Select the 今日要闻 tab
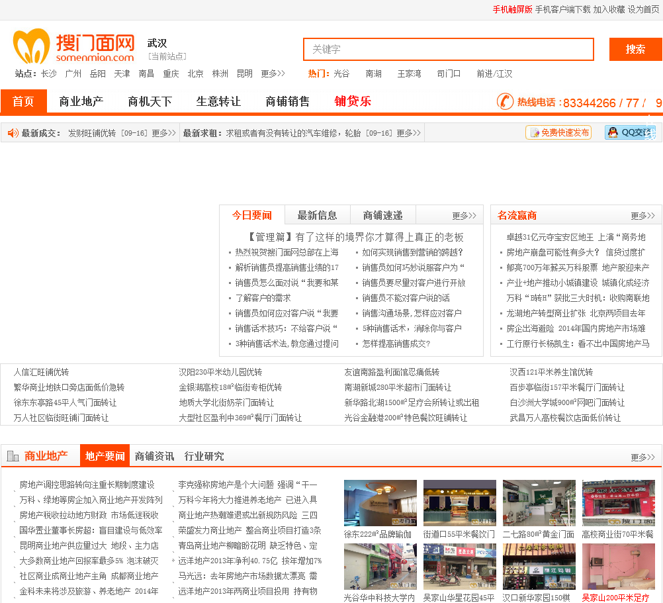Screen dimensions: 663x603 [x=252, y=215]
